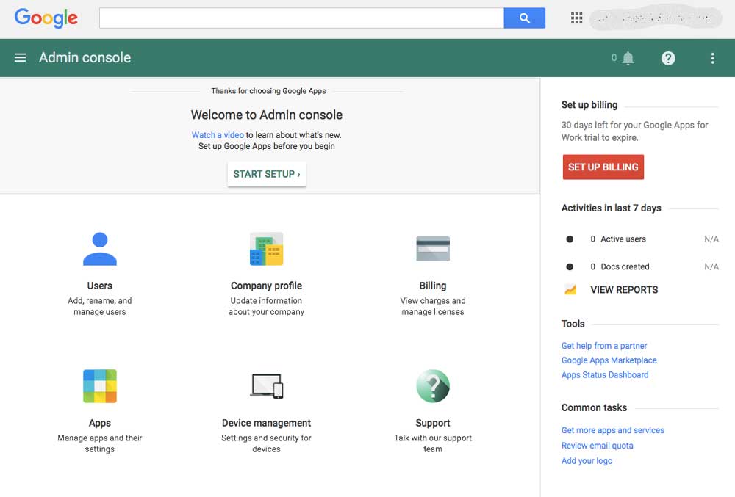This screenshot has width=735, height=497.
Task: Click the Docs created black dot
Action: [570, 266]
